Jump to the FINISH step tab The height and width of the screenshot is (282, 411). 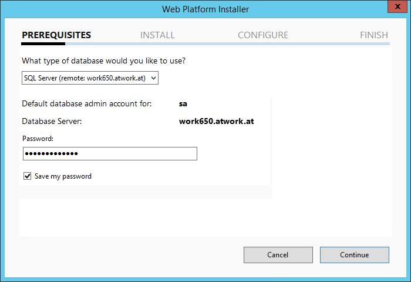[x=374, y=35]
